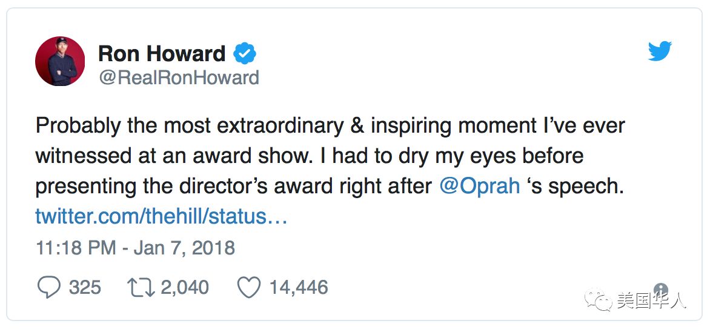The image size is (710, 332).
Task: Click the blue verified badge
Action: [245, 54]
